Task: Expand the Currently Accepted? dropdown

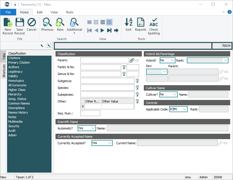Action: tap(109, 143)
